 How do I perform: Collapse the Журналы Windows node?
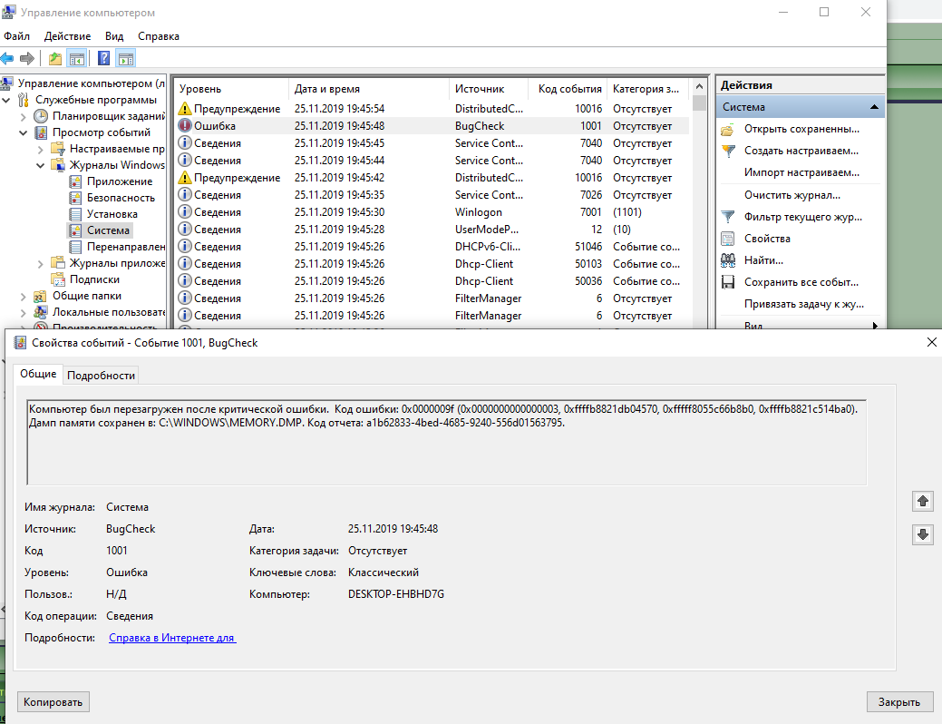41,165
